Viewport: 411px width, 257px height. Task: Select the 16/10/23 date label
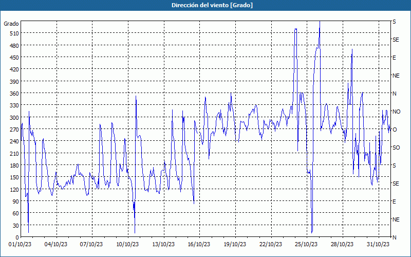pos(199,245)
